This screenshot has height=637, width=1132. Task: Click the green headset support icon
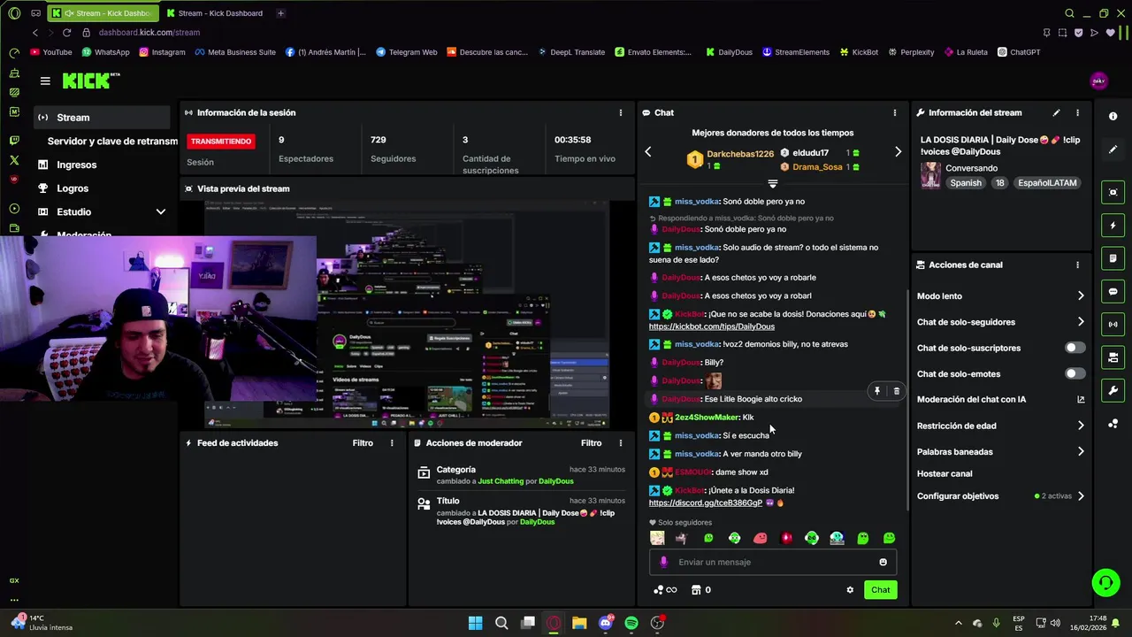pos(1105,582)
